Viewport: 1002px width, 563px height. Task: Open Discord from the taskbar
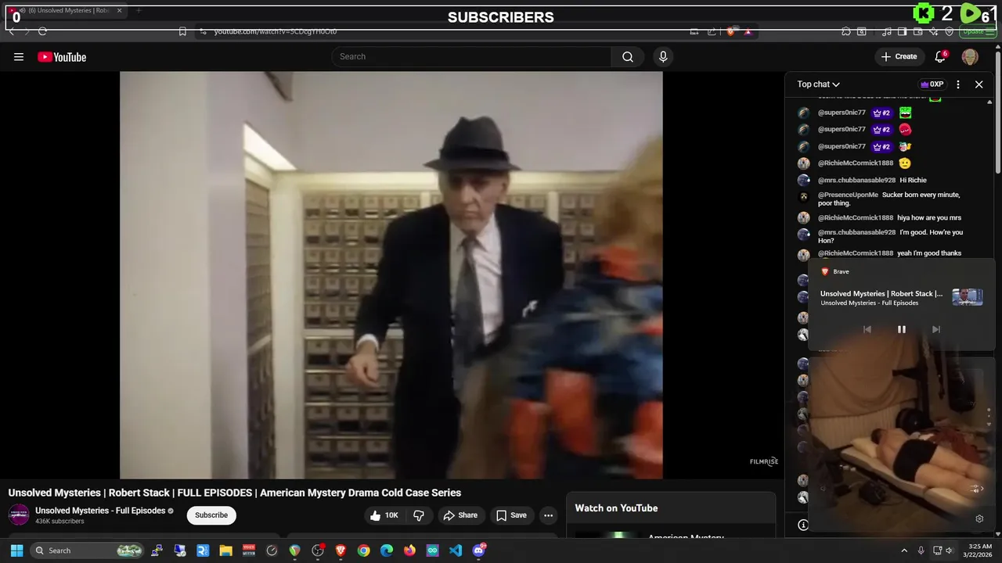(478, 550)
